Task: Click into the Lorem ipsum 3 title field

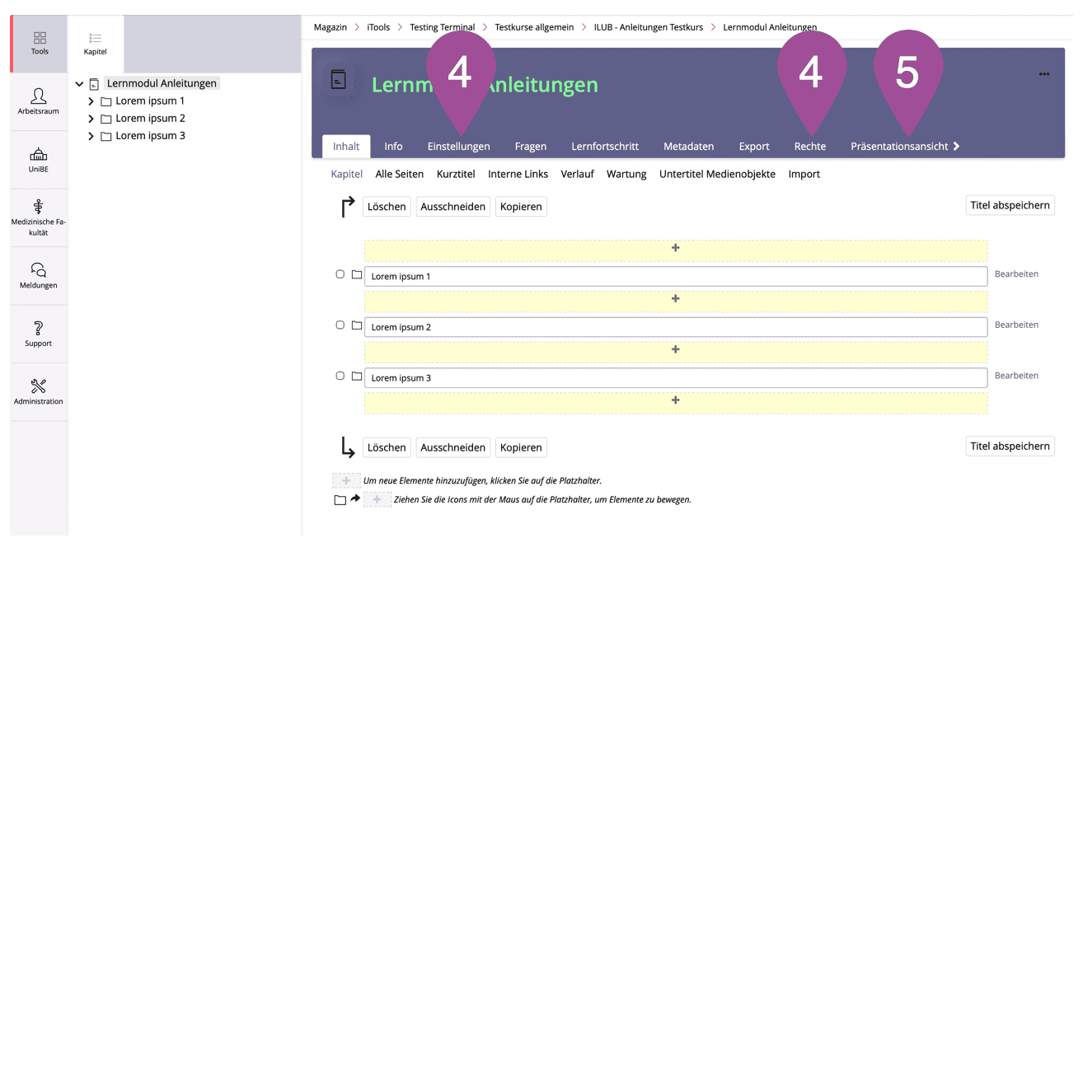Action: tap(675, 378)
